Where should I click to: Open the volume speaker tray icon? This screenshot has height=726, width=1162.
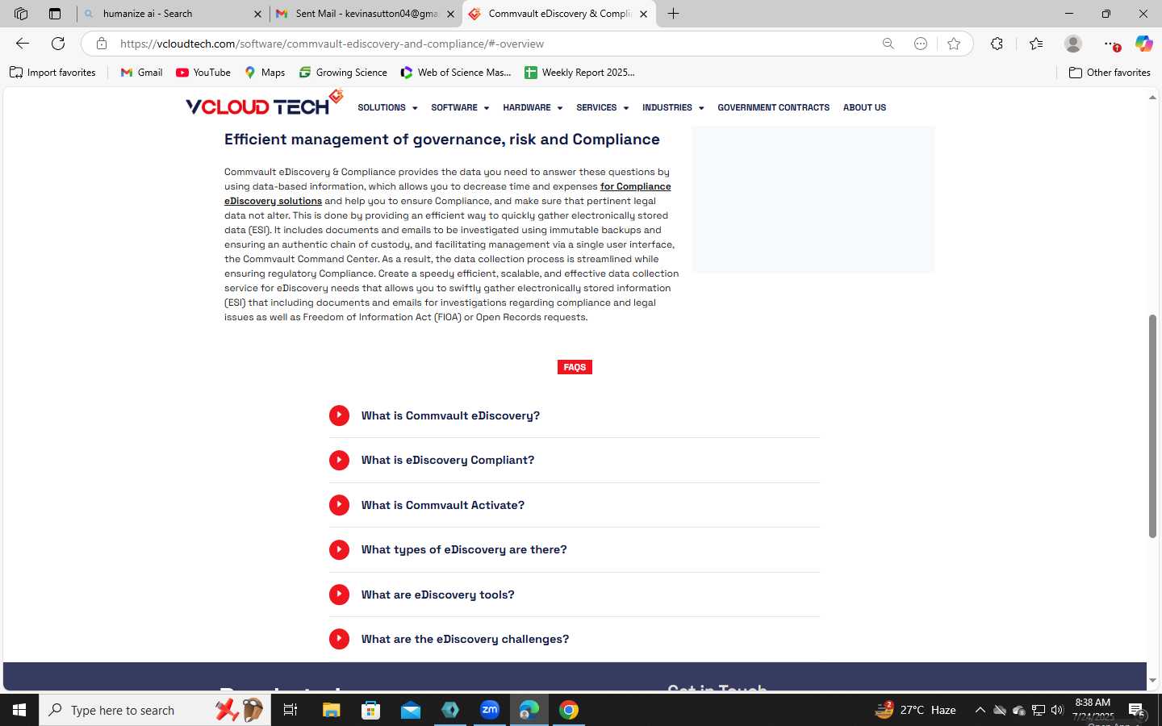[x=1057, y=710]
